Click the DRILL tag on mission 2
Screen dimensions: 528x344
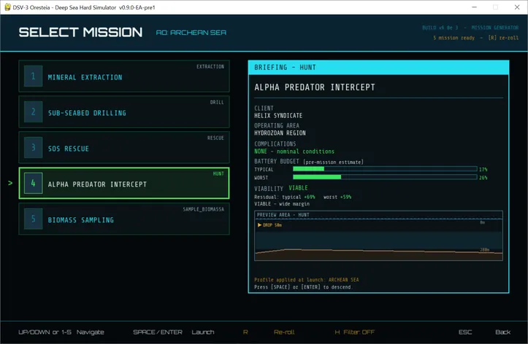pyautogui.click(x=217, y=102)
